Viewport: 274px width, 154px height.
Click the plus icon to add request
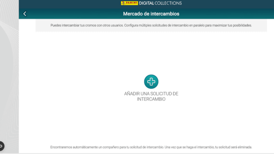click(151, 81)
